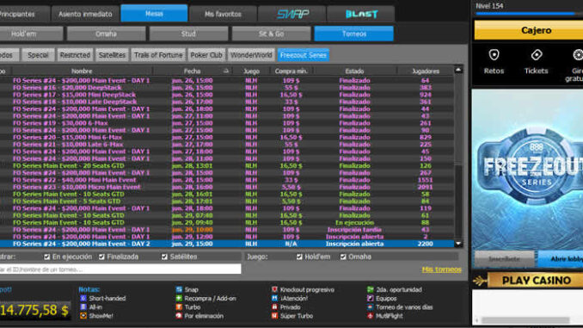Filter by Satellites tournaments

coord(112,55)
